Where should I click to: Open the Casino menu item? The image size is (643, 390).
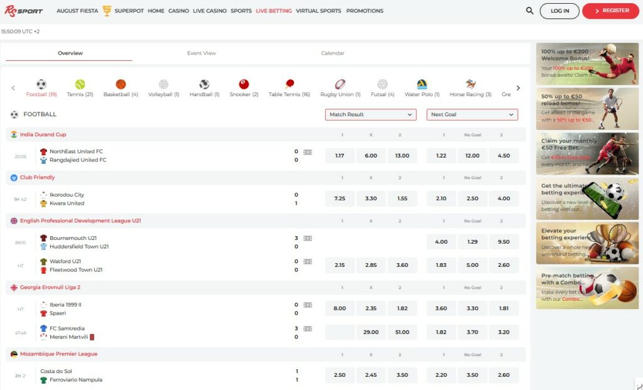[x=178, y=11]
